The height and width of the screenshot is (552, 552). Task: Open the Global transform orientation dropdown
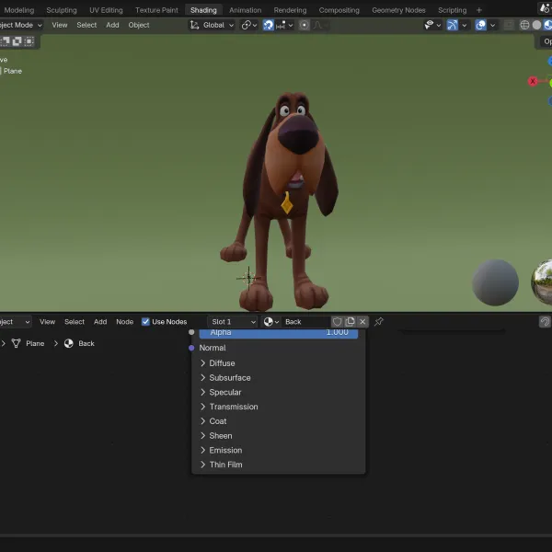click(213, 25)
